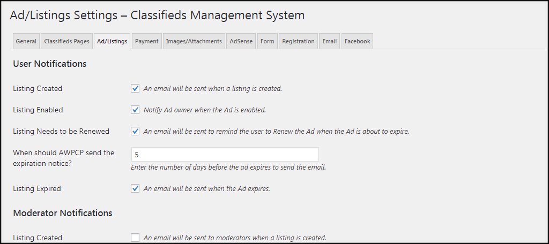Open the AdSense tab
The width and height of the screenshot is (549, 244).
tap(241, 41)
